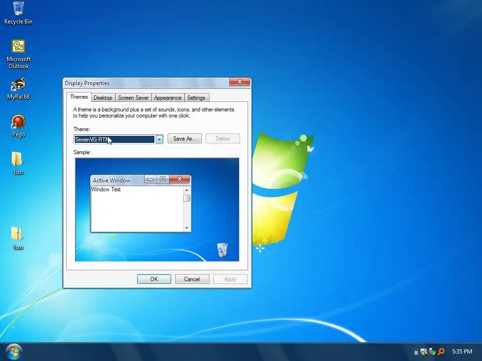Click the 'Active Window' sample title
Image resolution: width=482 pixels, height=361 pixels.
pos(112,180)
